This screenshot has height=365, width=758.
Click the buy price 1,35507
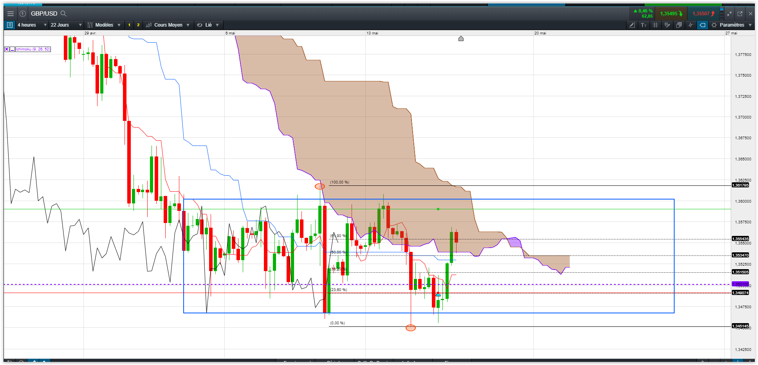pyautogui.click(x=703, y=14)
